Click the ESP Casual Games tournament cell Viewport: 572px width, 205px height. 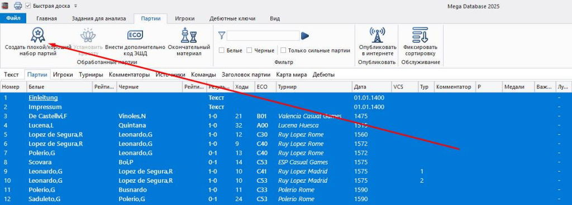(x=303, y=162)
